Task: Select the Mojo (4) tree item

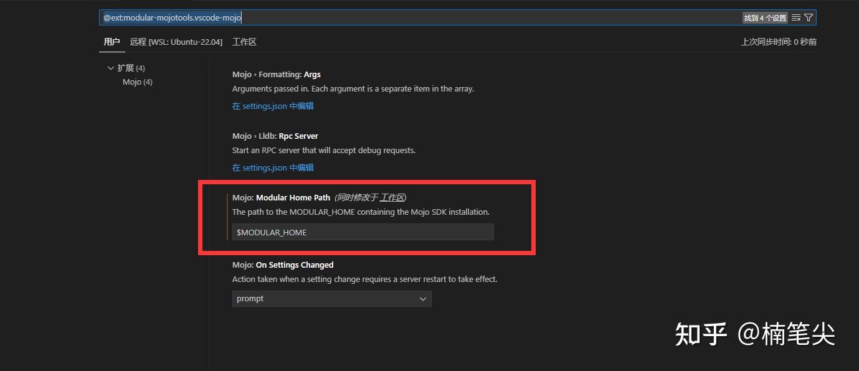Action: tap(136, 82)
